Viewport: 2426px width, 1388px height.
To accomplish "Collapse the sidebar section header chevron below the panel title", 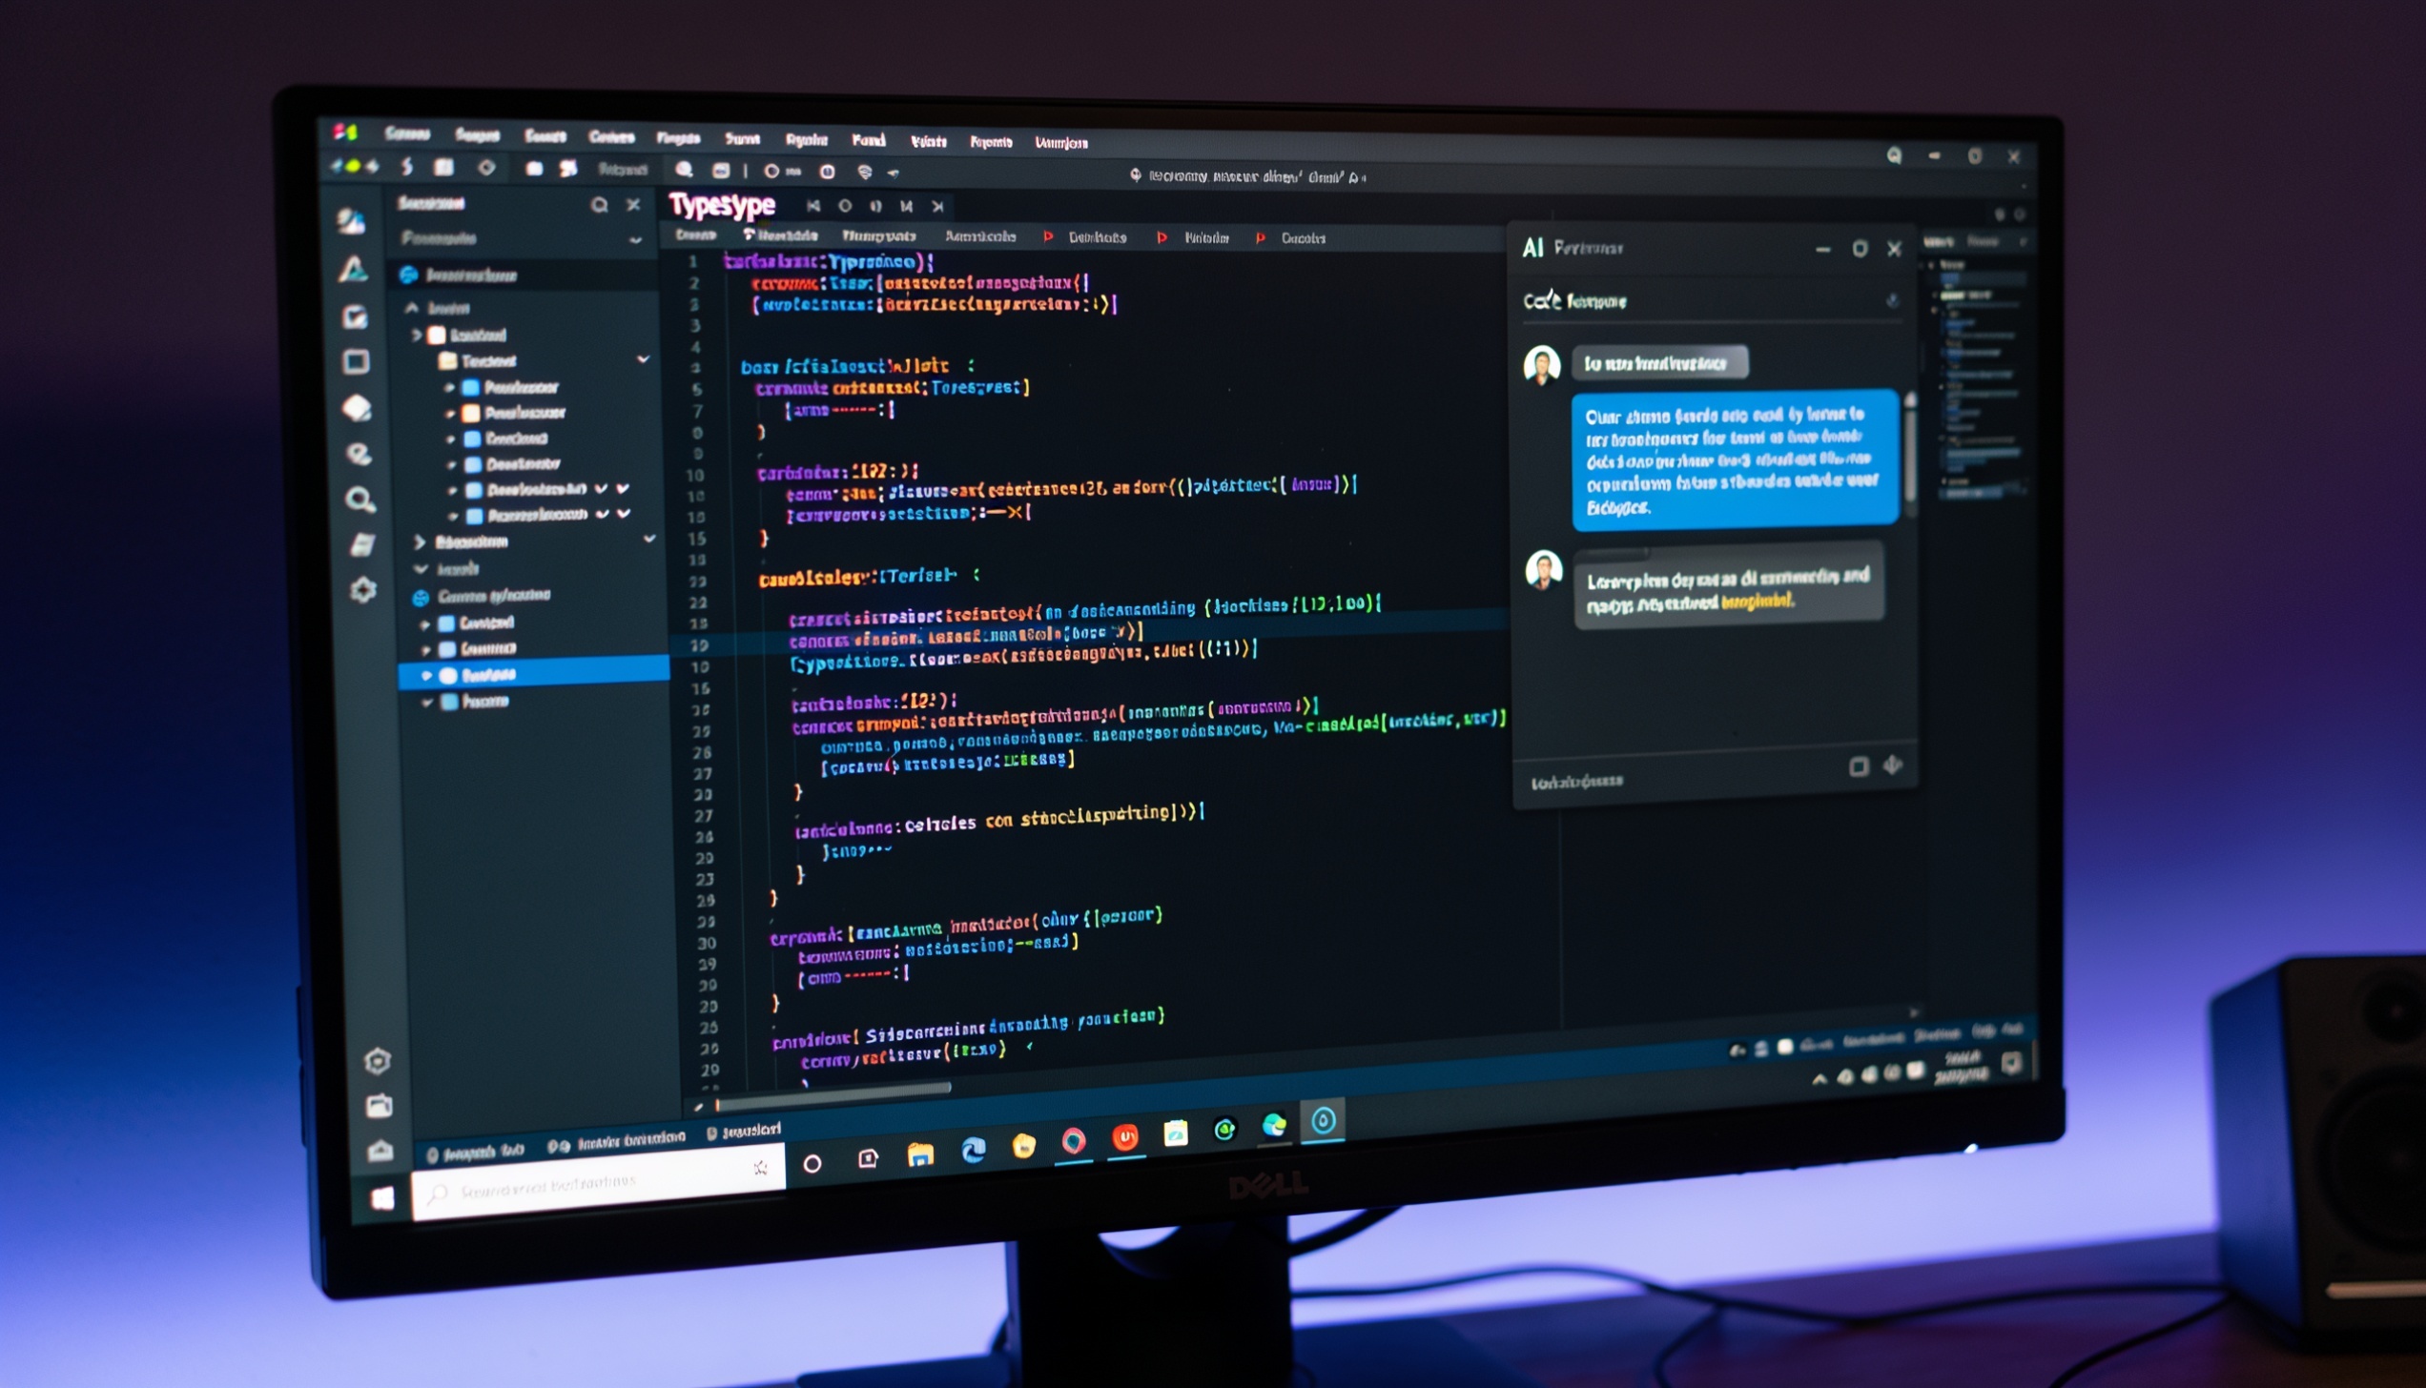I will (635, 239).
